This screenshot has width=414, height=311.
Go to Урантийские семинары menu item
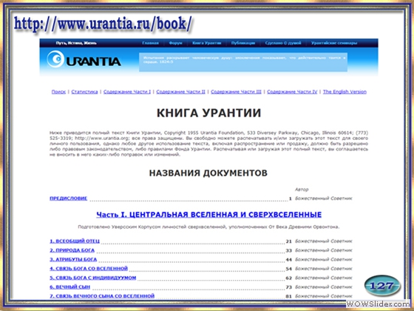(334, 43)
